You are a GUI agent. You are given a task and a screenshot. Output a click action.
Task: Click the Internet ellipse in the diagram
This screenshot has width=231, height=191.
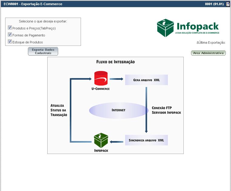(119, 110)
